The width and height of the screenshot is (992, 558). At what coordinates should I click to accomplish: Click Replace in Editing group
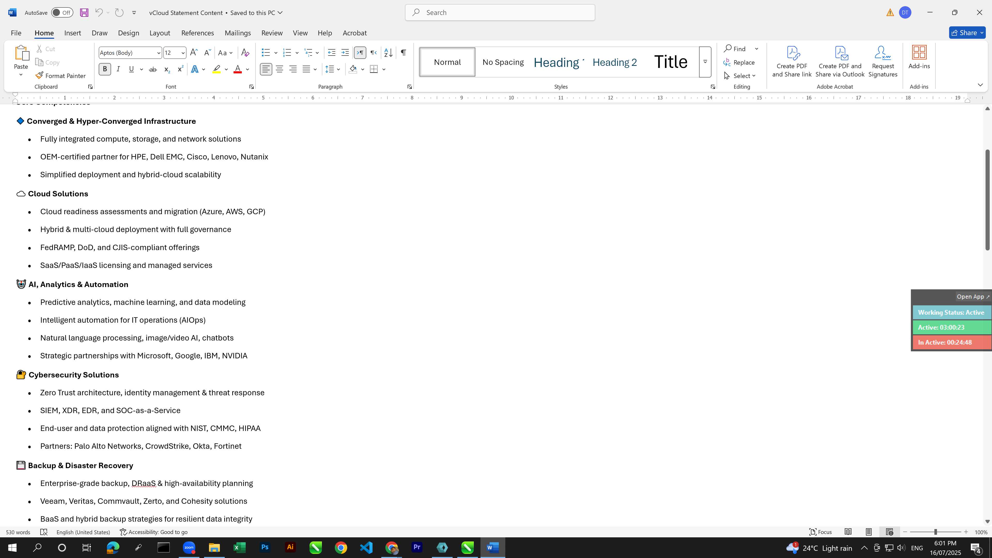739,62
